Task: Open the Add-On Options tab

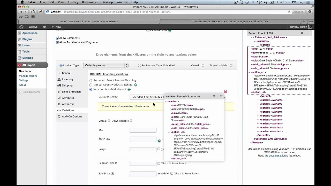Action: click(x=72, y=117)
